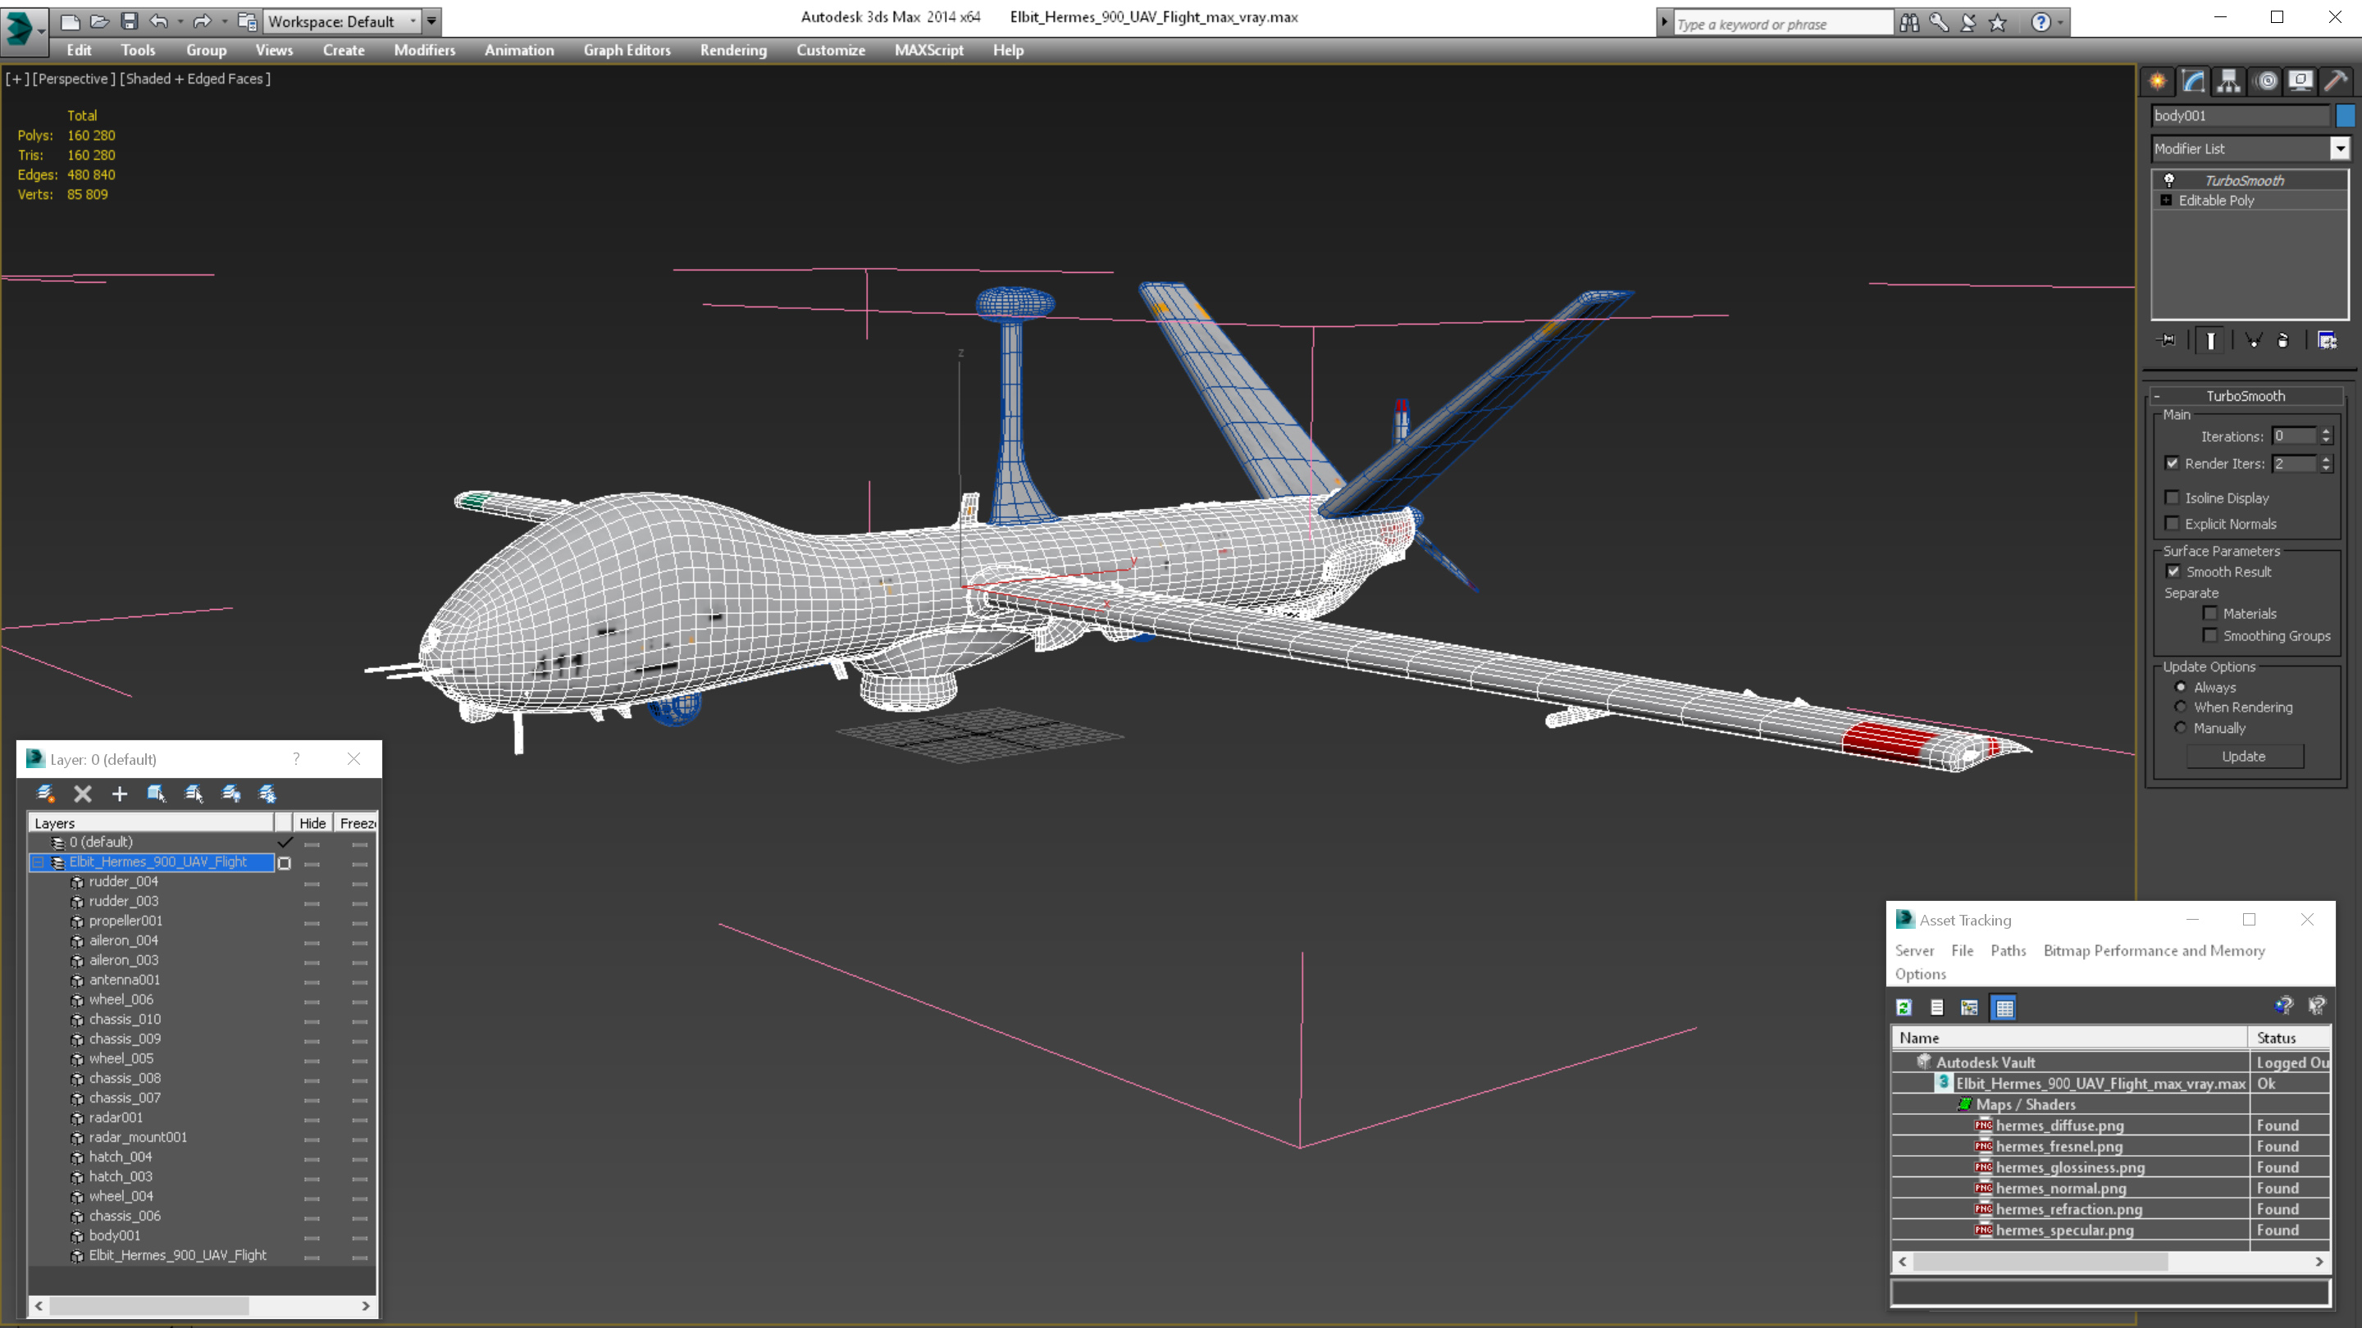Select the Manually update option
This screenshot has height=1328, width=2362.
pos(2181,728)
